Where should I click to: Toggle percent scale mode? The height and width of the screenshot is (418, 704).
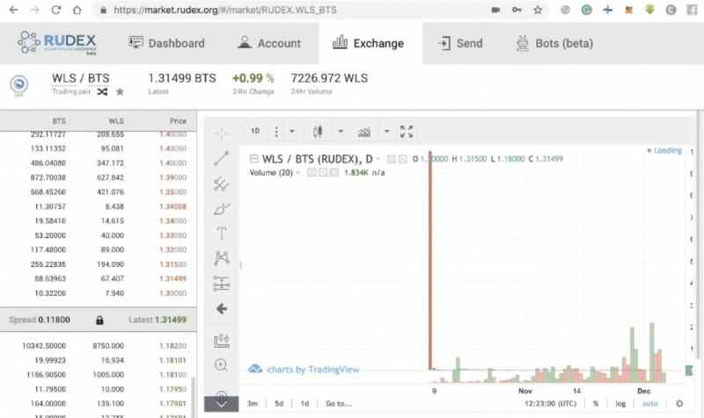click(596, 404)
